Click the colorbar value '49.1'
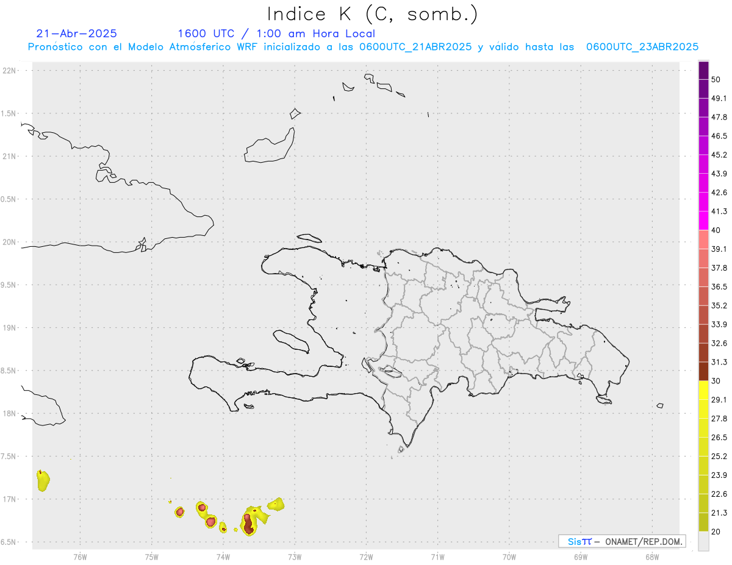The image size is (732, 565). tap(719, 98)
